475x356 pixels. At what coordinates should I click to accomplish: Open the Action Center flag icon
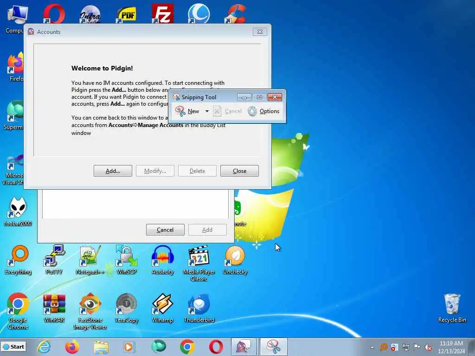(x=417, y=347)
